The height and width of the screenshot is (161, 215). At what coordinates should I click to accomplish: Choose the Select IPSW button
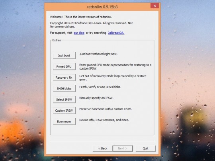tap(64, 99)
